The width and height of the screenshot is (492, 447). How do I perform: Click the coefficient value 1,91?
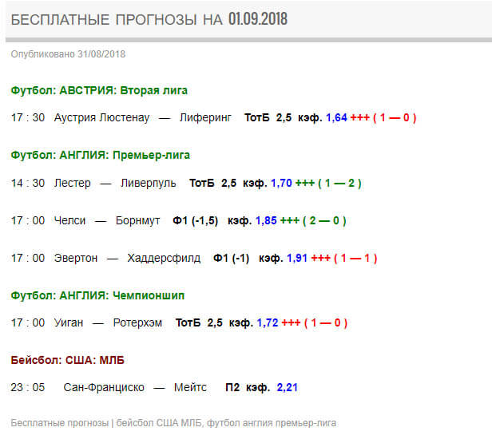[297, 258]
